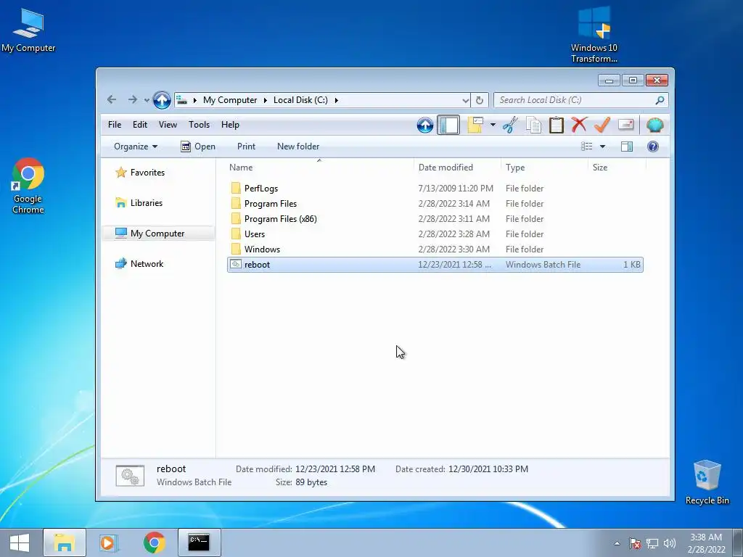Open the Tools menu
This screenshot has height=557, width=743.
pyautogui.click(x=199, y=125)
